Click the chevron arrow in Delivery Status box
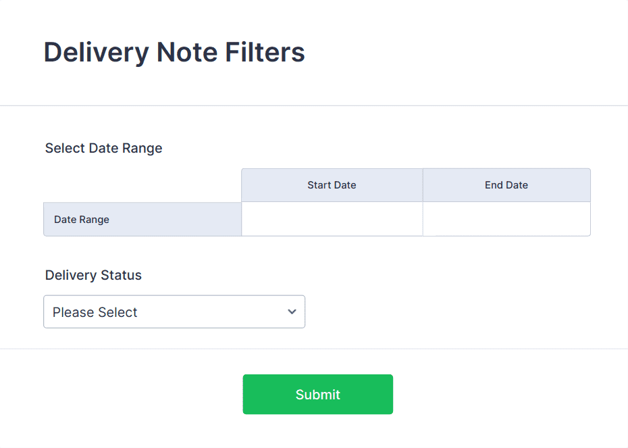Viewport: 628px width, 448px height. tap(292, 312)
